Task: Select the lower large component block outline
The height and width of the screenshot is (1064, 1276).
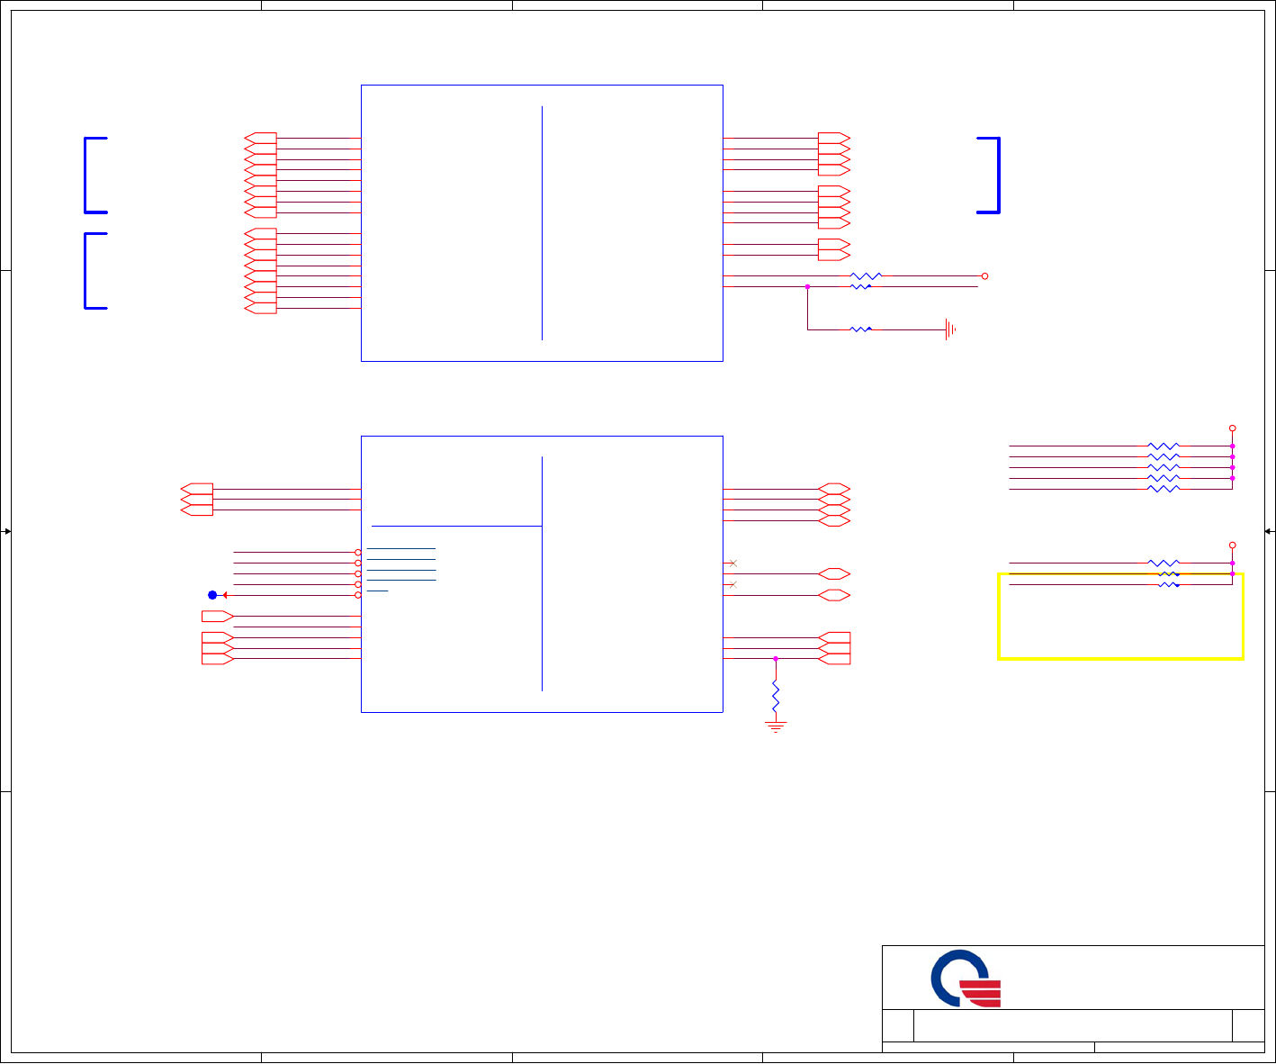Action: pyautogui.click(x=542, y=574)
